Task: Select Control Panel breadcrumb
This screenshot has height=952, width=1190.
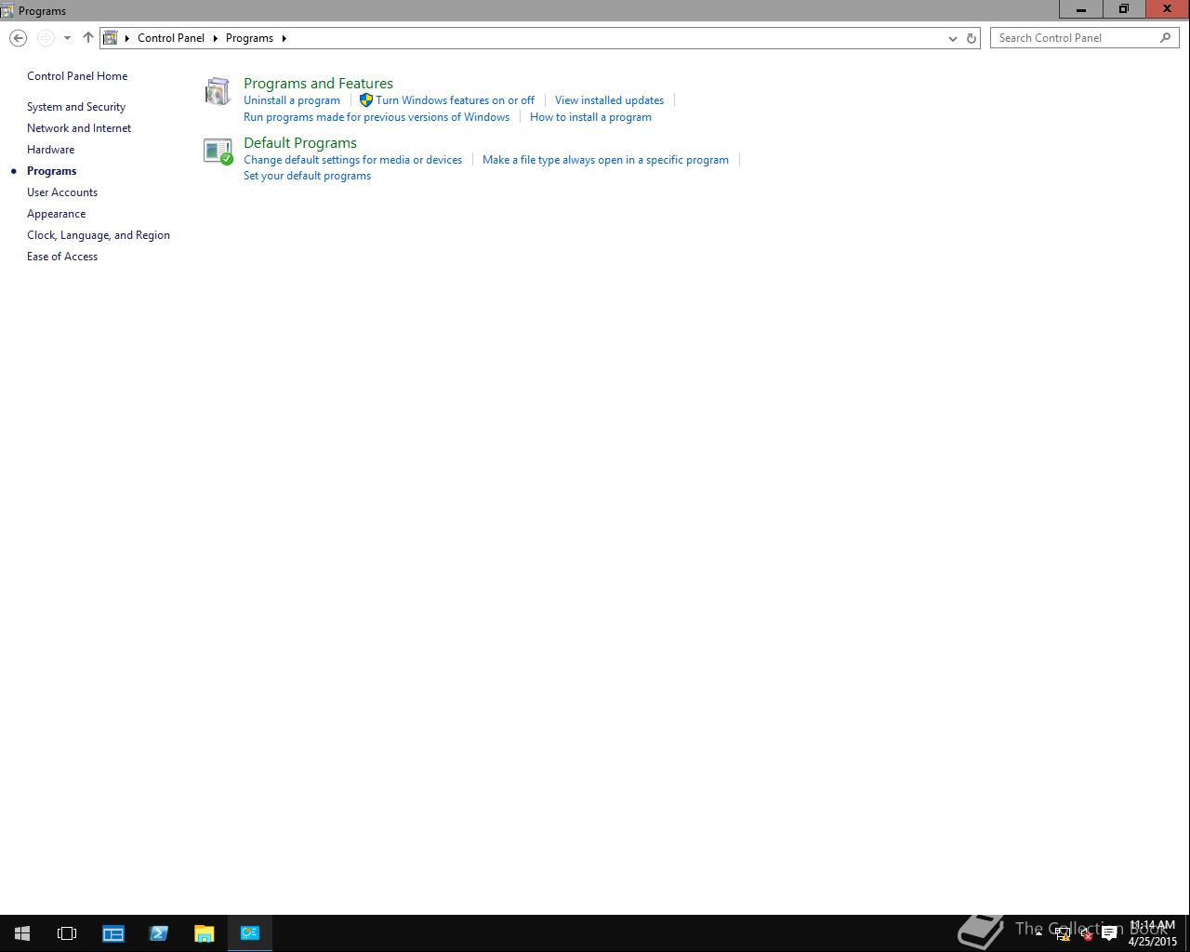Action: [x=171, y=38]
